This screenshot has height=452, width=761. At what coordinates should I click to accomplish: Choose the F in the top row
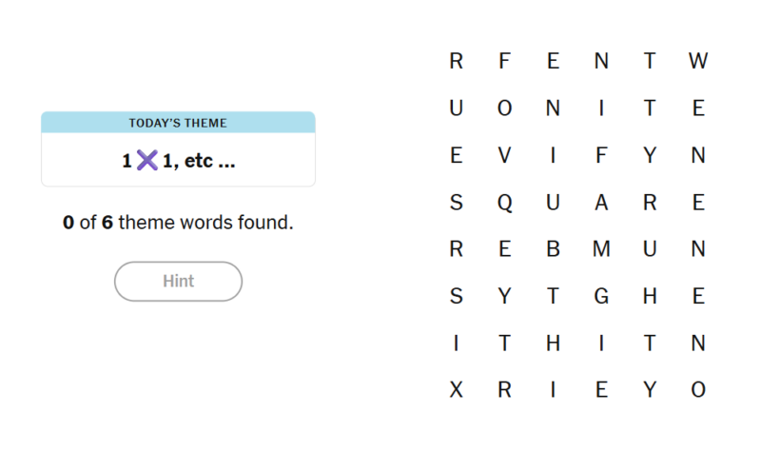pos(505,61)
